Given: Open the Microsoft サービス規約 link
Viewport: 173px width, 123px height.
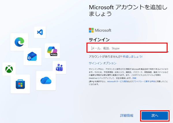Looking at the screenshot, I should 117,82.
